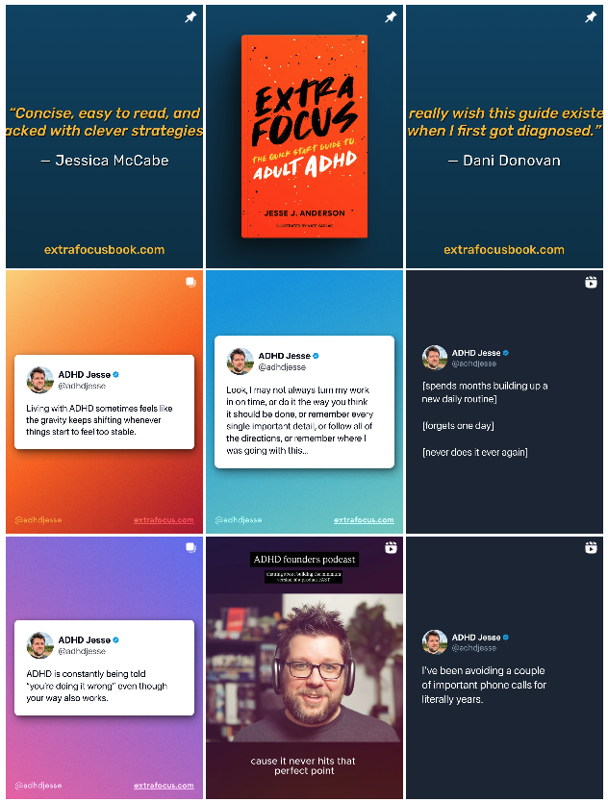
Task: Open the Jessica McCabe quote post
Action: click(x=105, y=137)
